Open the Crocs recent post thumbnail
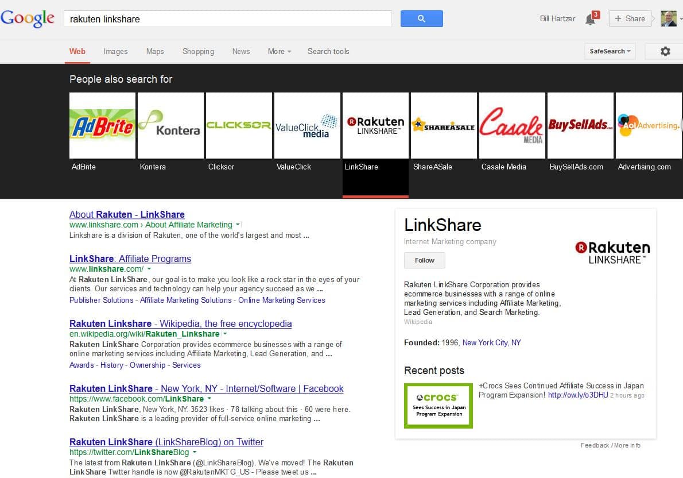683x478 pixels. (x=438, y=406)
